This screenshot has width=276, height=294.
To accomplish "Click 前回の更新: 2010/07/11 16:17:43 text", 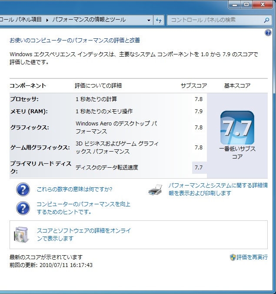I will [x=51, y=265].
